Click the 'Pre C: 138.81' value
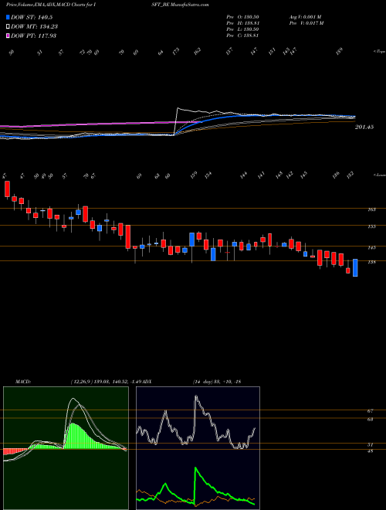The height and width of the screenshot is (510, 386). click(x=242, y=36)
